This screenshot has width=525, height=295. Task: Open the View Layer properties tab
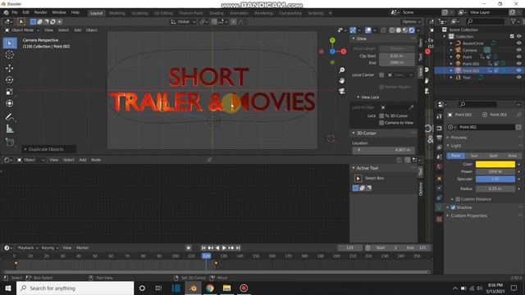point(440,147)
